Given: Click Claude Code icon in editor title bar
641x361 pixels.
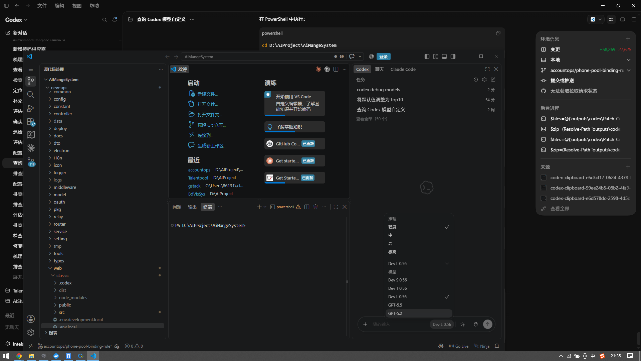Looking at the screenshot, I should click(318, 69).
